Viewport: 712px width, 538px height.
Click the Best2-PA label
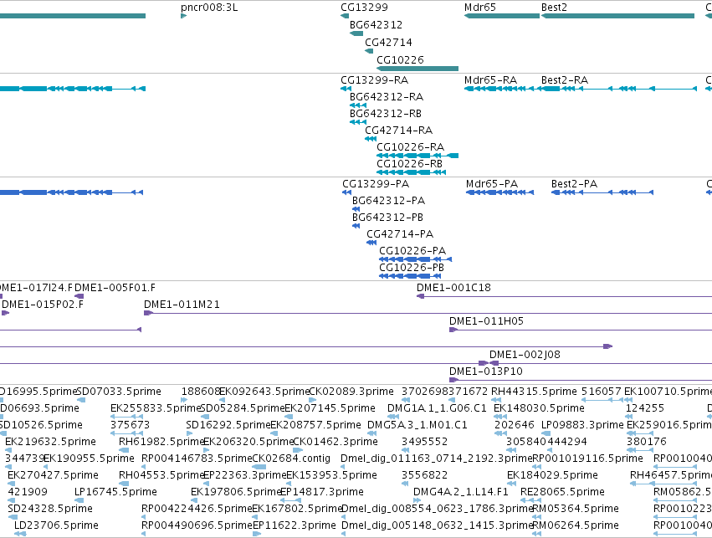point(575,184)
